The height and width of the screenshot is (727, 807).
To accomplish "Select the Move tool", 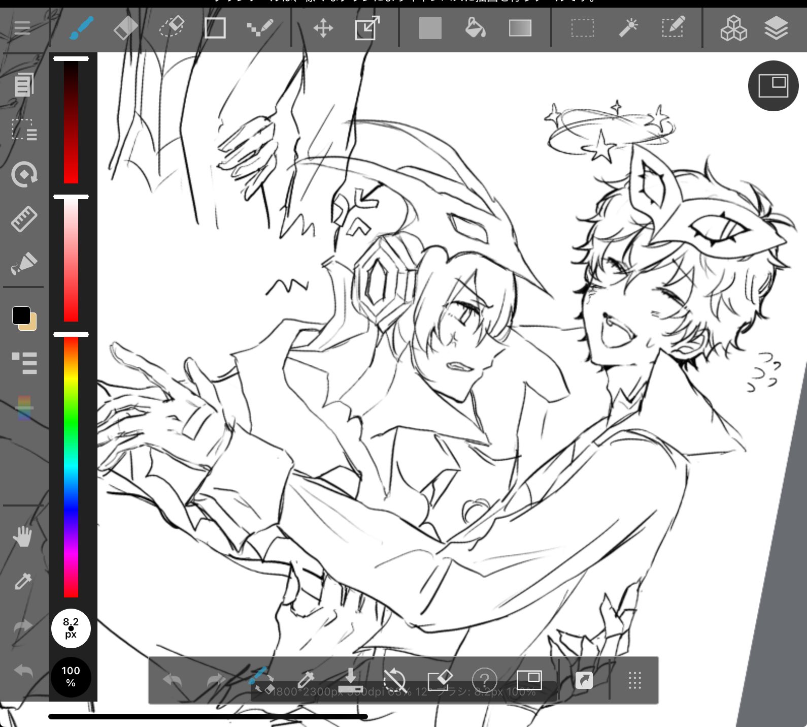I will pyautogui.click(x=323, y=28).
